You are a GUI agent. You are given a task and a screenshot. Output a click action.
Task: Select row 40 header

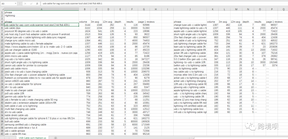tap(2, 134)
